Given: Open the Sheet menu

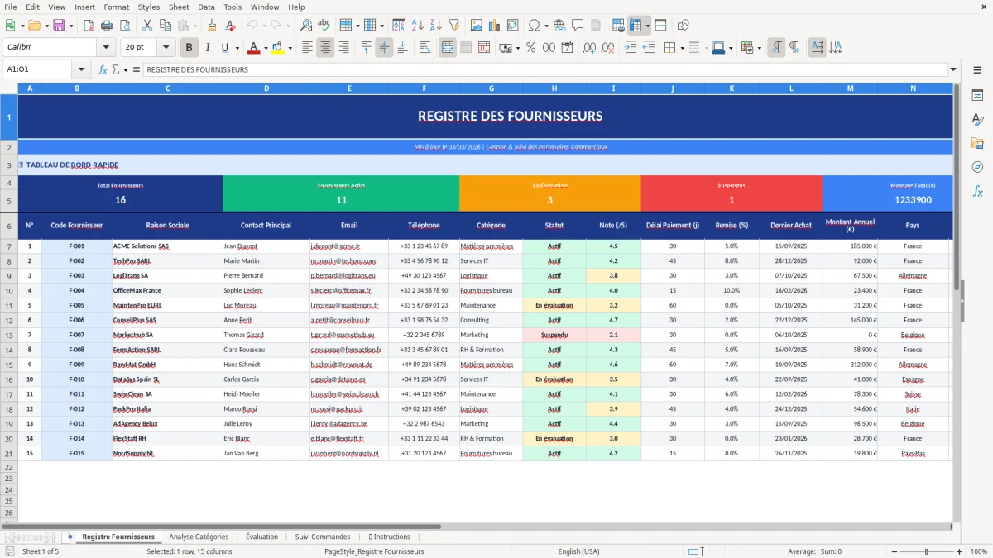Looking at the screenshot, I should pyautogui.click(x=179, y=7).
